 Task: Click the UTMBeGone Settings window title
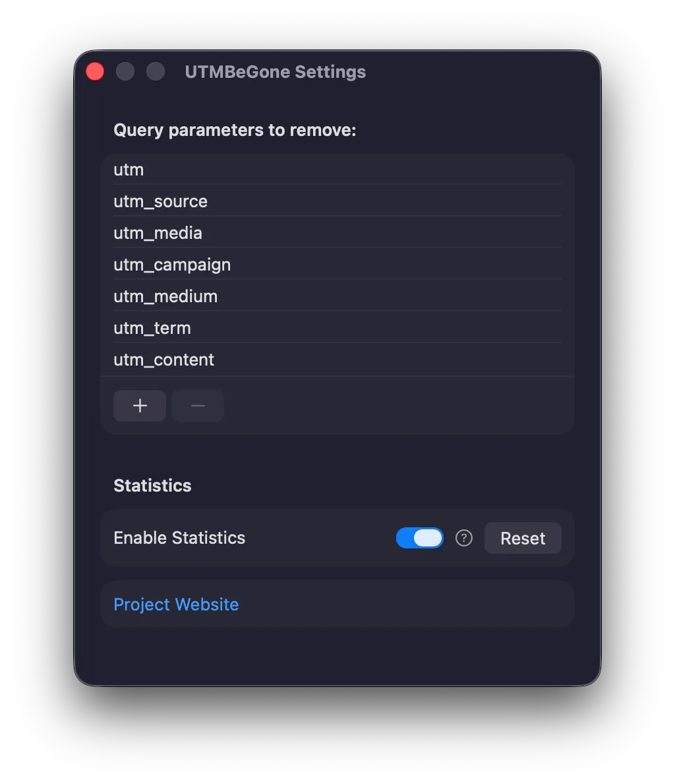(x=275, y=72)
